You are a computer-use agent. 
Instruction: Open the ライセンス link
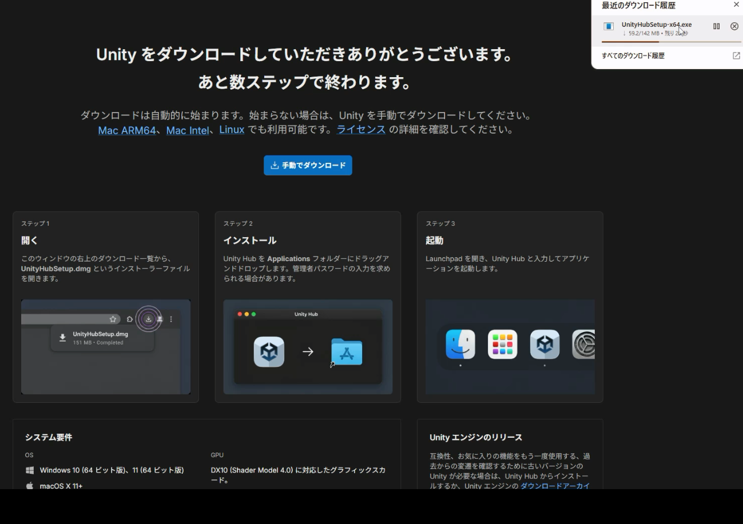click(x=361, y=130)
